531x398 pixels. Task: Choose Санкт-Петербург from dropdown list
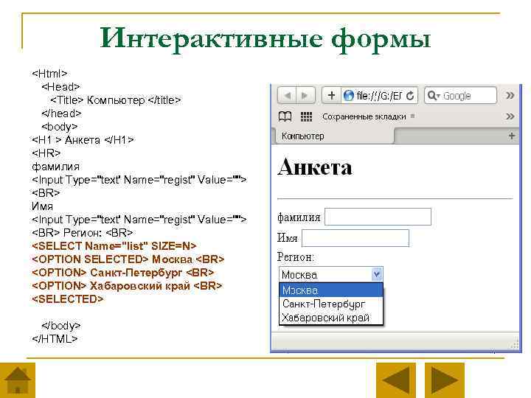click(331, 304)
